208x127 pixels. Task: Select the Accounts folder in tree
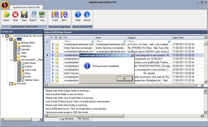click(x=21, y=84)
